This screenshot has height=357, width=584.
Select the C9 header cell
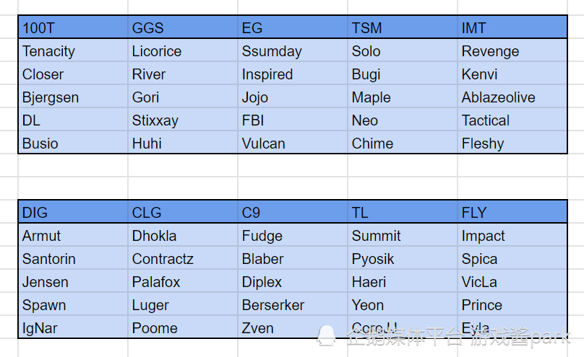(292, 213)
